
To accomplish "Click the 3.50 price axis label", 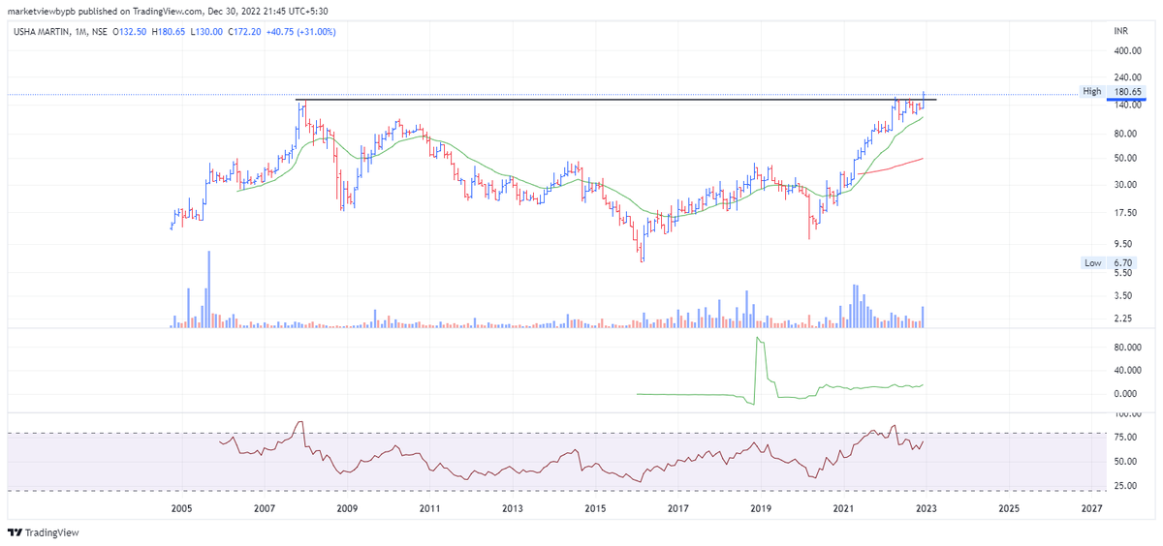I will tap(1123, 295).
